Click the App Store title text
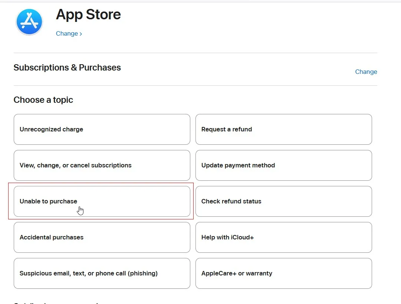401x304 pixels. [x=88, y=14]
